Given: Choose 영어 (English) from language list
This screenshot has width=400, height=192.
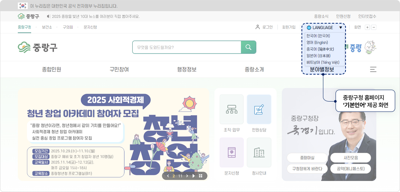Looking at the screenshot, I should [317, 42].
